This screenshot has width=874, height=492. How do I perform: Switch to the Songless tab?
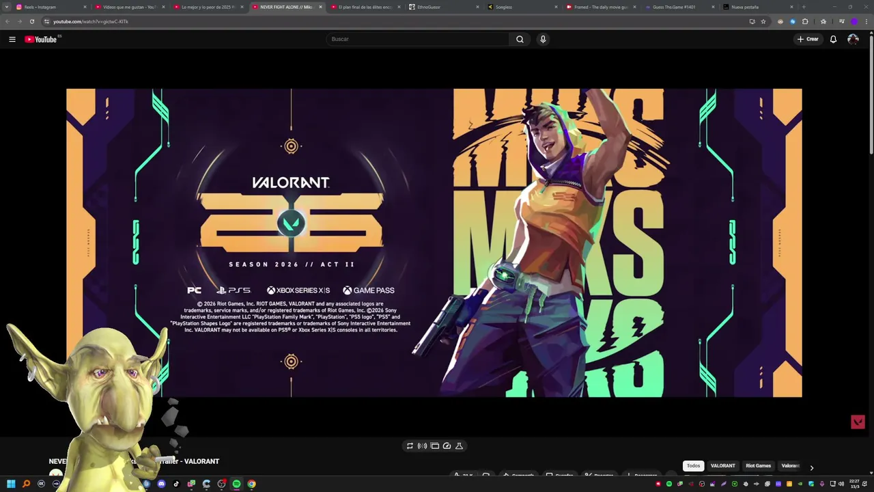click(522, 7)
